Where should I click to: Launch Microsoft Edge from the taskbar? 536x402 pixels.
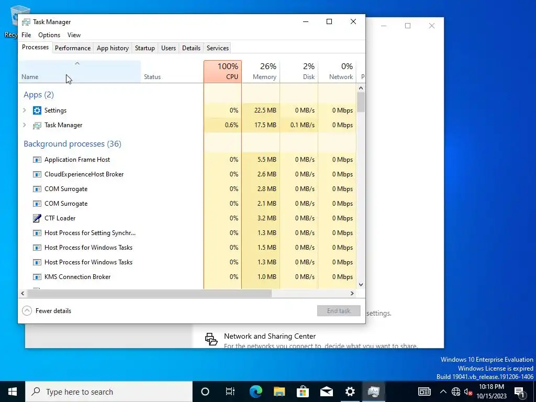pos(255,392)
